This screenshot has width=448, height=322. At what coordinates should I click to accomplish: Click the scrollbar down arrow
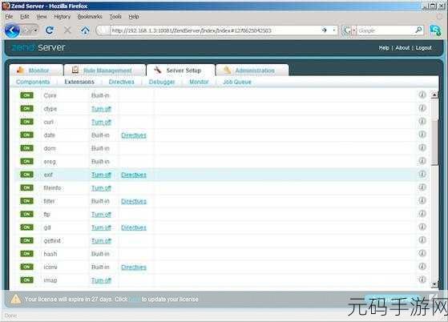pyautogui.click(x=434, y=284)
